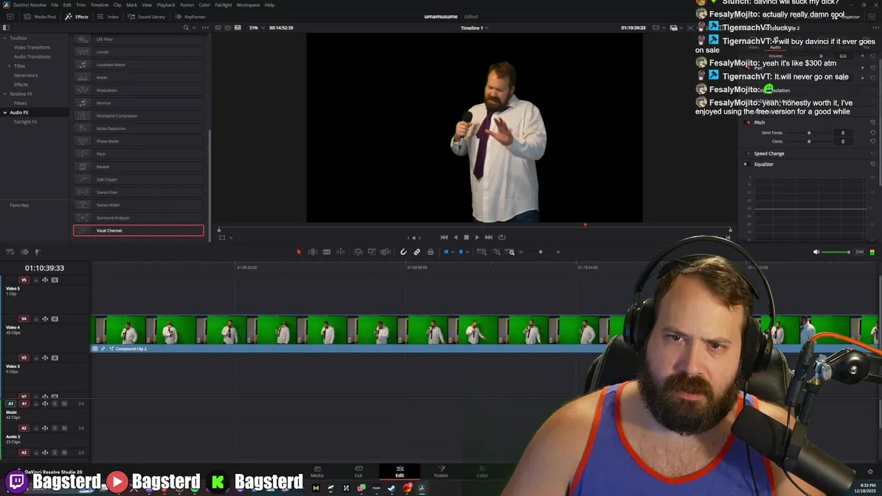The width and height of the screenshot is (882, 496).
Task: Switch to the Cut page
Action: pos(358,471)
